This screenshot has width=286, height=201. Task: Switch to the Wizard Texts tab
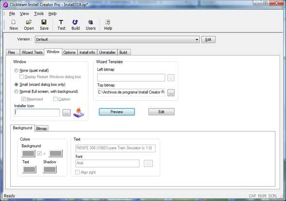point(32,53)
